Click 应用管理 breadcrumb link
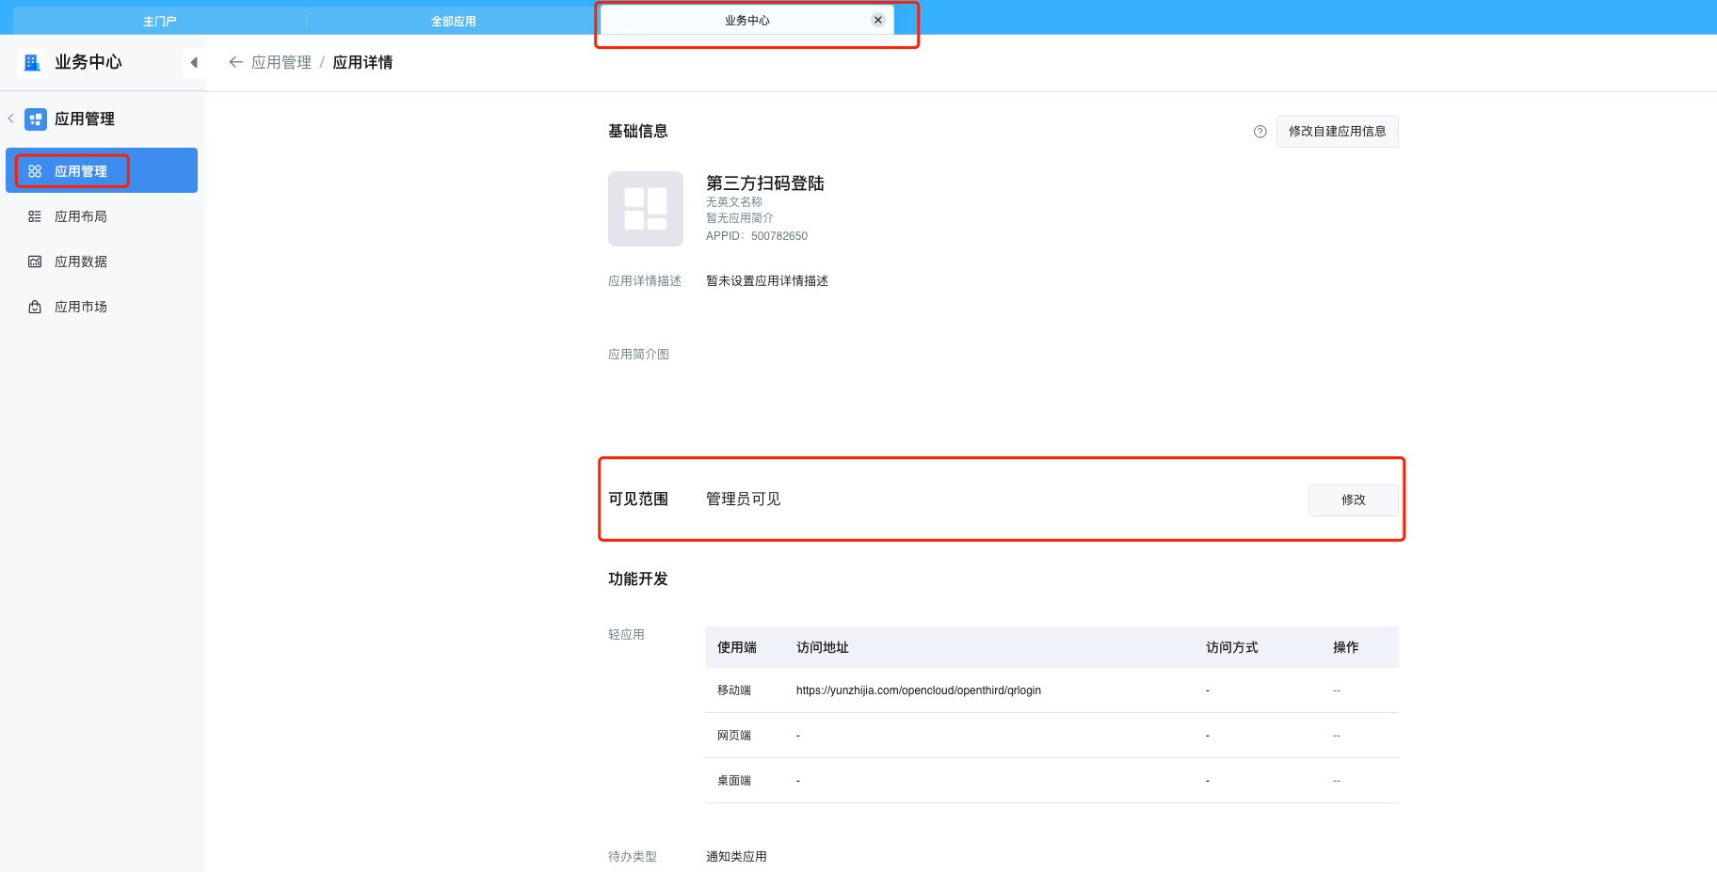This screenshot has height=872, width=1717. [281, 62]
